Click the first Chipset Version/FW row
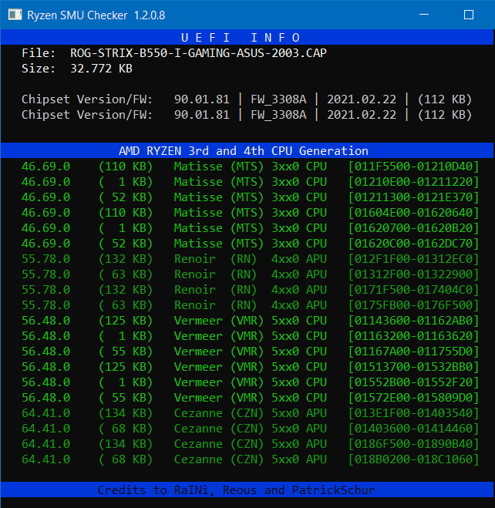Image resolution: width=495 pixels, height=508 pixels. pyautogui.click(x=247, y=99)
